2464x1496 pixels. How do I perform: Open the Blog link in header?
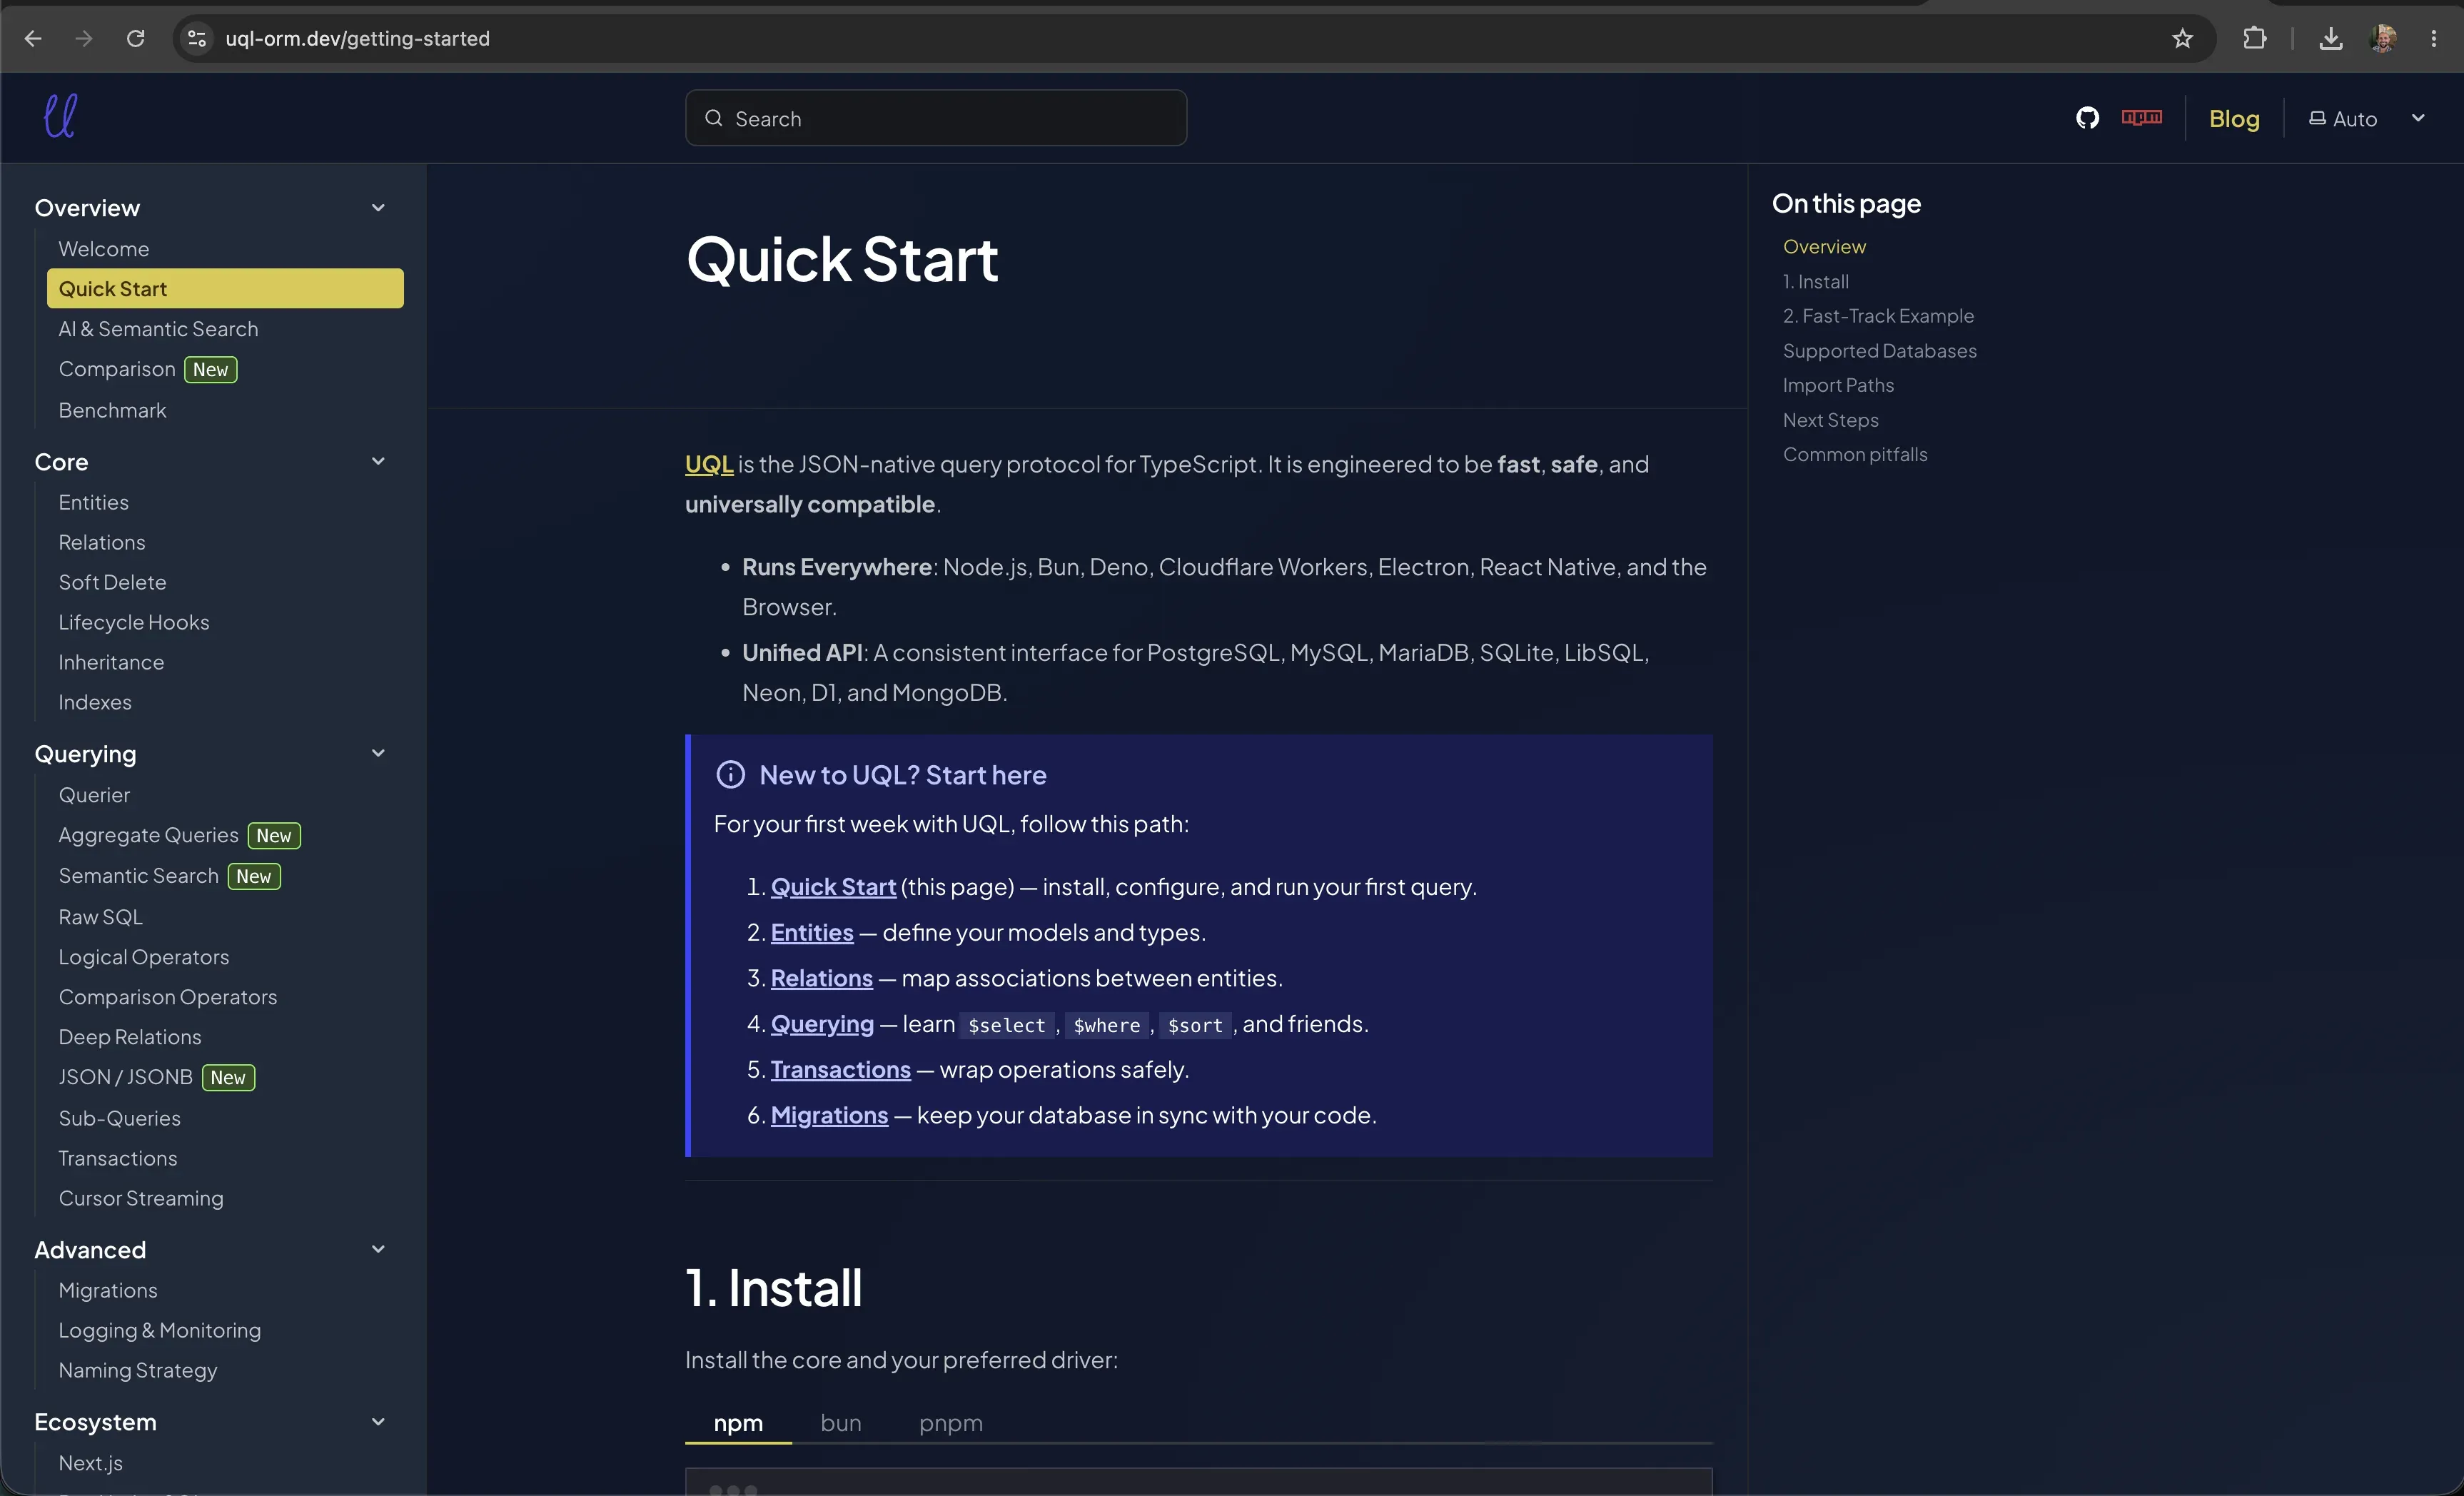[x=2234, y=118]
